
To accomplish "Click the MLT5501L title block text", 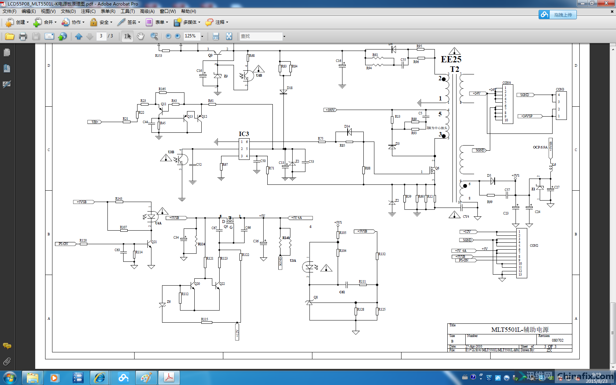I will click(520, 330).
